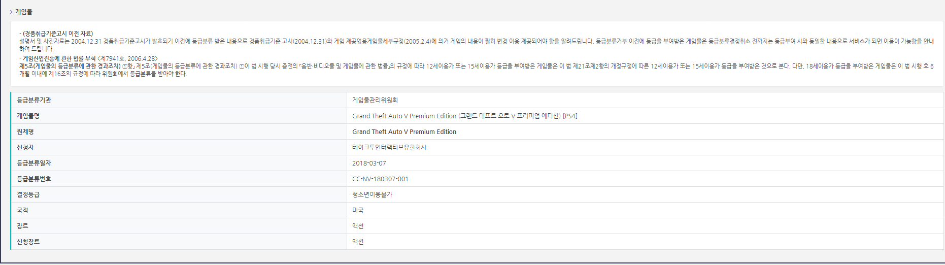
Task: Click the 등급분류기관 row label
Action: [34, 100]
